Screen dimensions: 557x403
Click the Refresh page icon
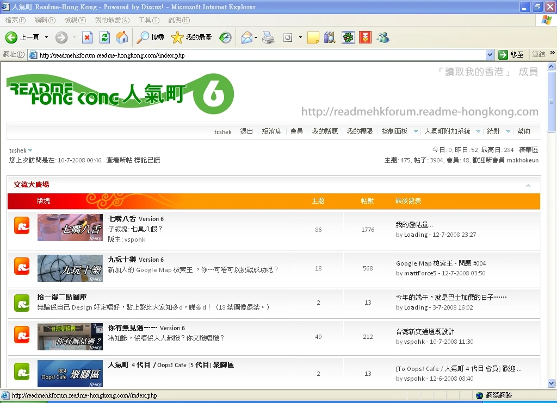pyautogui.click(x=105, y=37)
